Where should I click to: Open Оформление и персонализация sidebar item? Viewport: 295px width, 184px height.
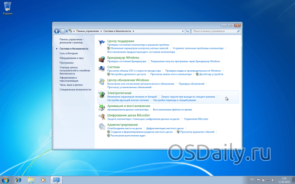pos(69,79)
